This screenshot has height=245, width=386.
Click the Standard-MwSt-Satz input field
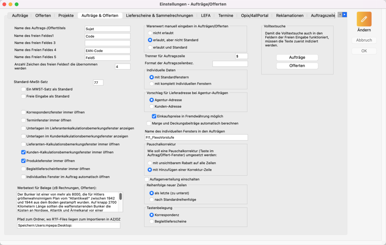[x=98, y=83]
